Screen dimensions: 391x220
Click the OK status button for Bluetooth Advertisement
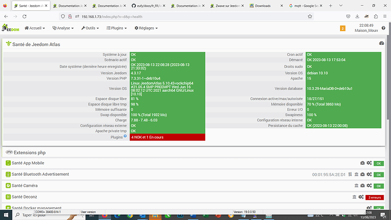point(379,175)
